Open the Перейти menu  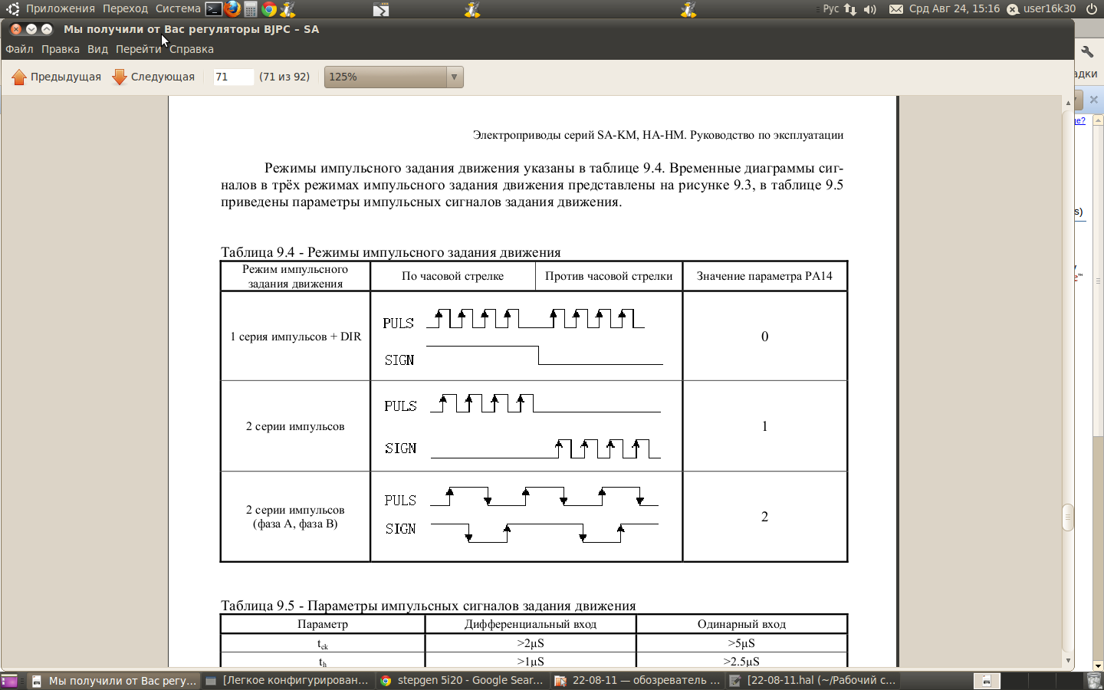click(x=139, y=49)
